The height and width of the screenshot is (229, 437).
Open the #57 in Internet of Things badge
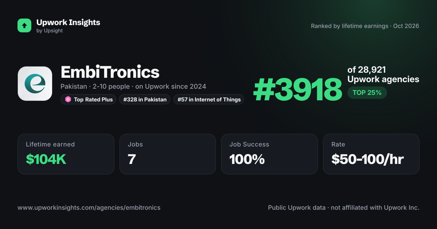(209, 99)
